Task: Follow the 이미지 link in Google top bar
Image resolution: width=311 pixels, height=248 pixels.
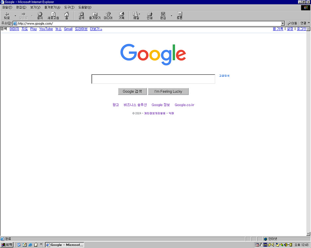Action: [x=14, y=29]
